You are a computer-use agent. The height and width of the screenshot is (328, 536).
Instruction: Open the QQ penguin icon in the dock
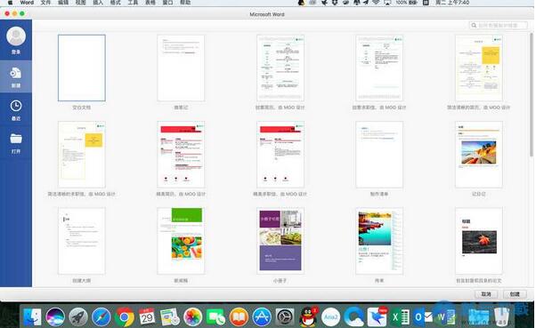pyautogui.click(x=309, y=317)
